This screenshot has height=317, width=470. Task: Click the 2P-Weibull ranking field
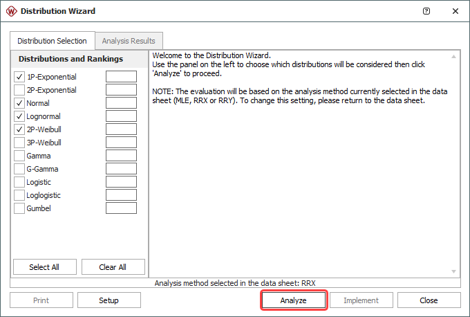pos(121,129)
